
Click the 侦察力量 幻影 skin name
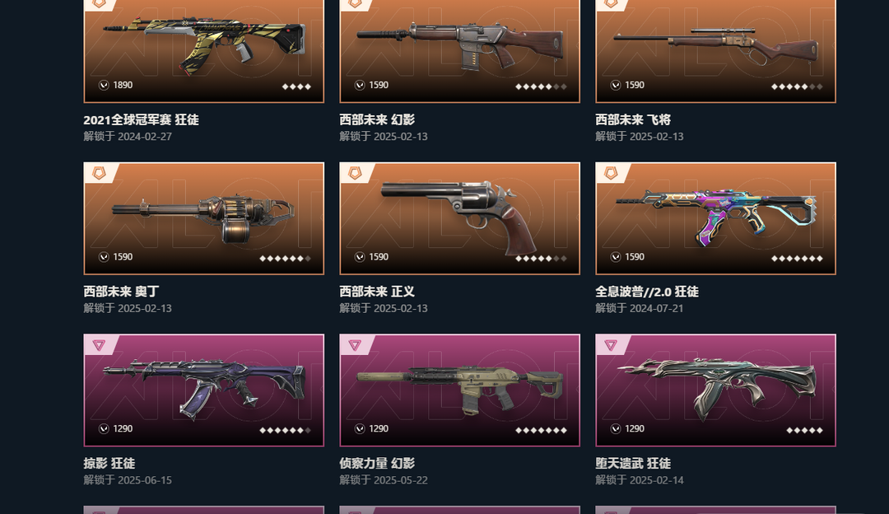pos(377,464)
